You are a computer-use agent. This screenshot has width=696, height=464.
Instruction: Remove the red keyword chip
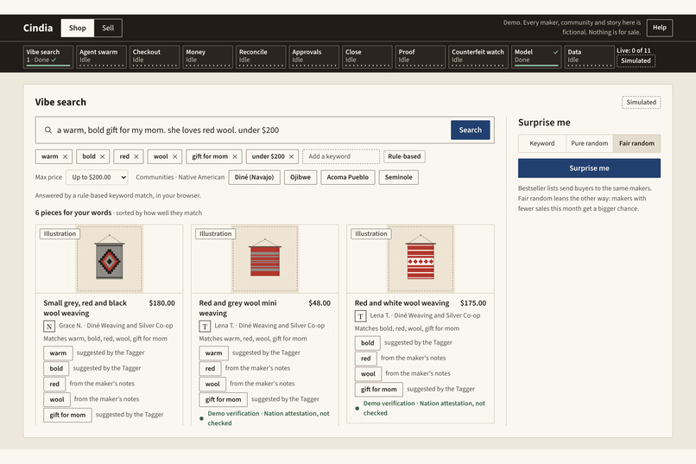(136, 156)
